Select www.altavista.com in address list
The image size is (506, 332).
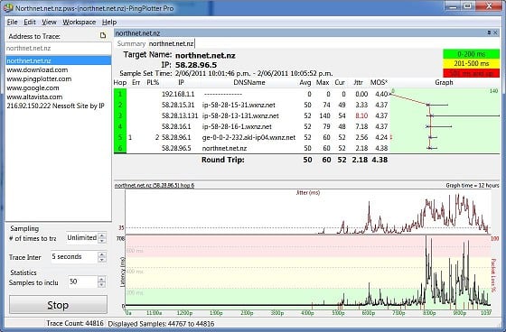point(34,97)
